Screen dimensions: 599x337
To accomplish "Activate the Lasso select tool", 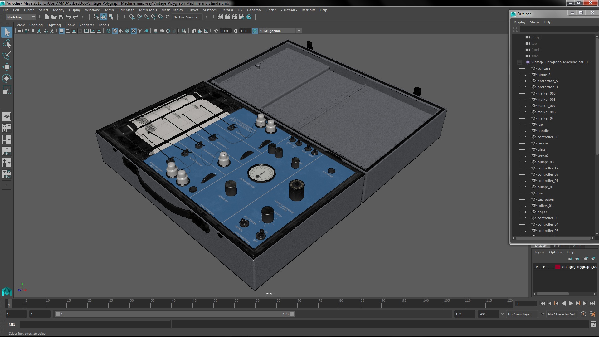I will click(7, 44).
